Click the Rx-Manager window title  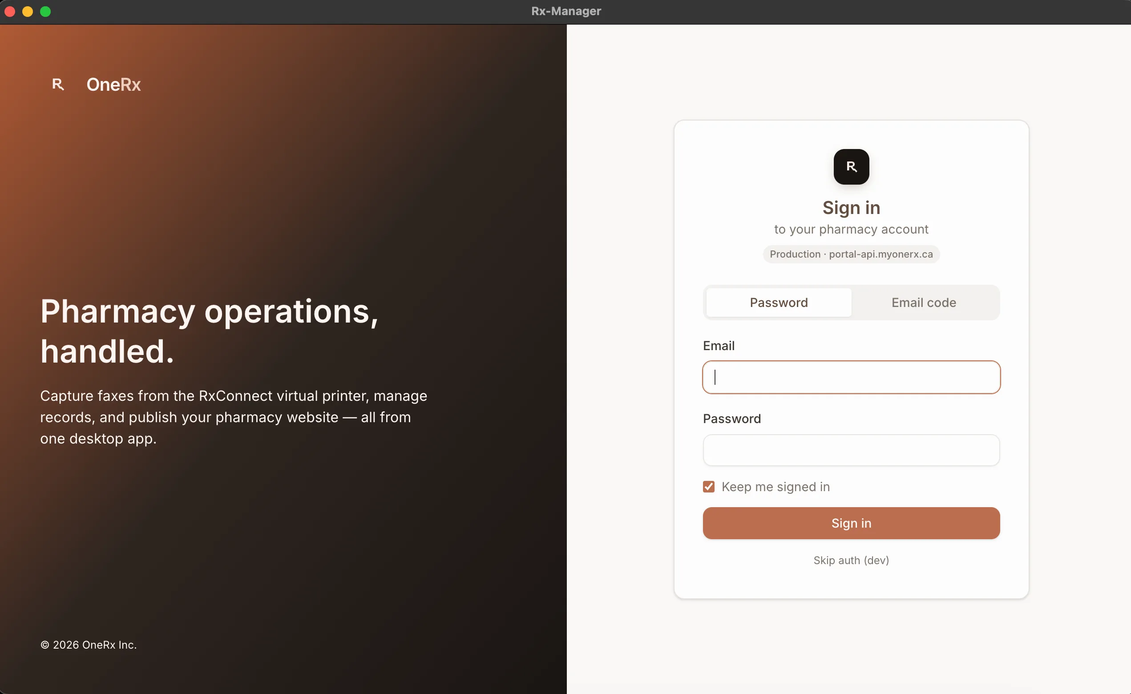(566, 11)
